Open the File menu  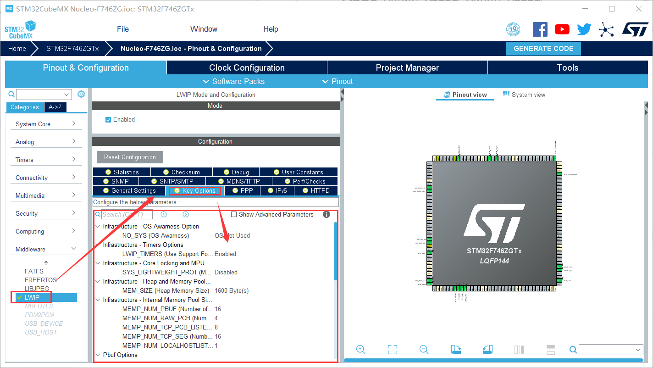point(123,29)
